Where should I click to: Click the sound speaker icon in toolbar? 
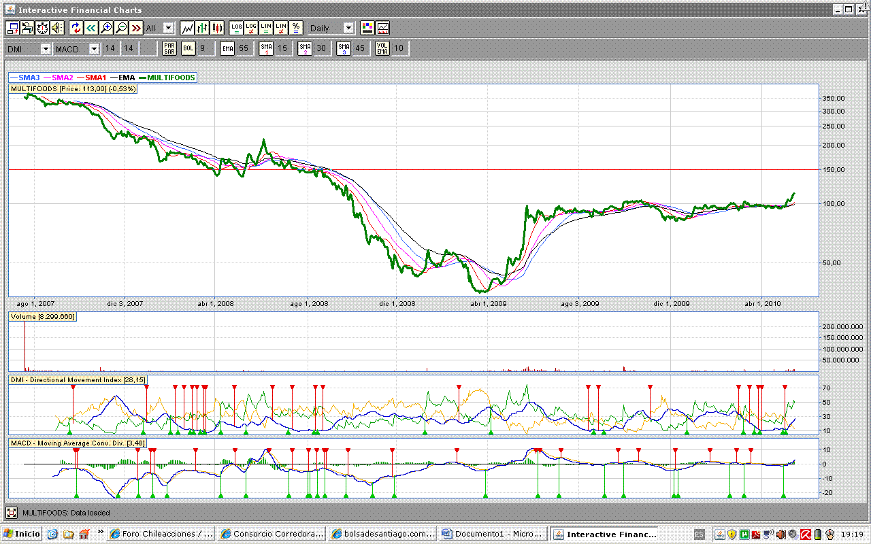(x=56, y=28)
